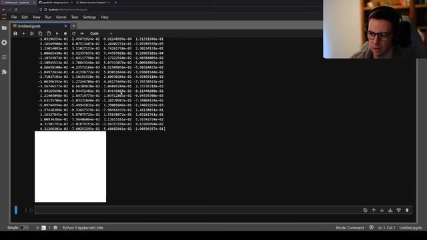Run the selected cell with the play icon
The height and width of the screenshot is (240, 427).
(x=57, y=33)
